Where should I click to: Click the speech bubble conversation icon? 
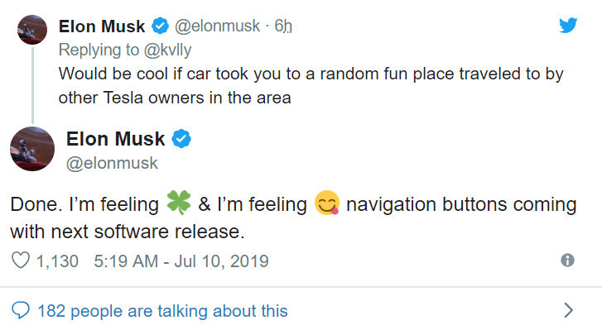click(x=21, y=310)
